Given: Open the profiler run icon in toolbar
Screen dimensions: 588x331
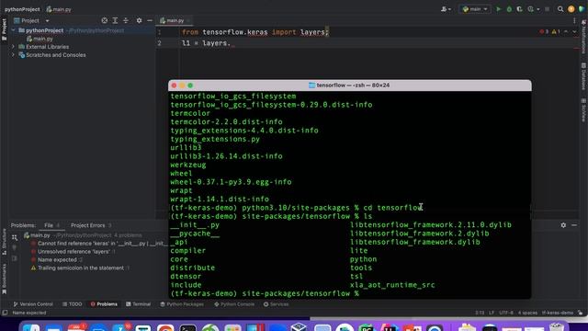Looking at the screenshot, I should [x=531, y=9].
